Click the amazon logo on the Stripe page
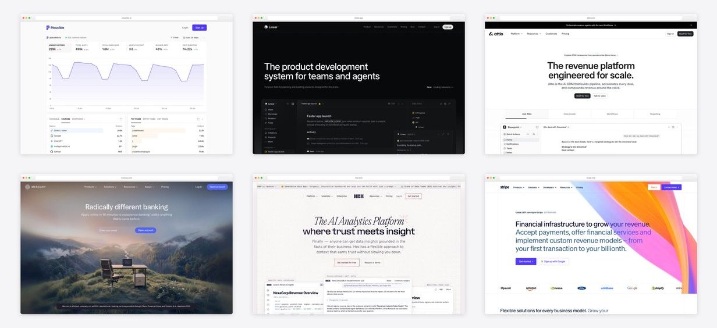This screenshot has height=328, width=717. pos(531,288)
